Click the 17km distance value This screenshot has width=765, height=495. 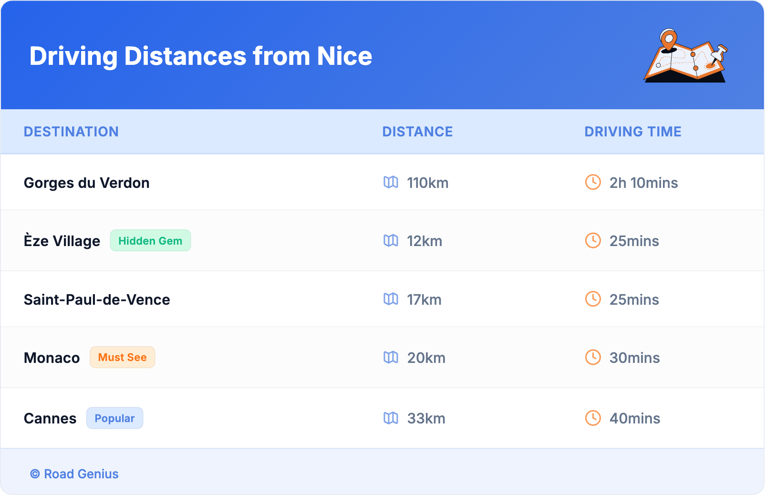424,299
